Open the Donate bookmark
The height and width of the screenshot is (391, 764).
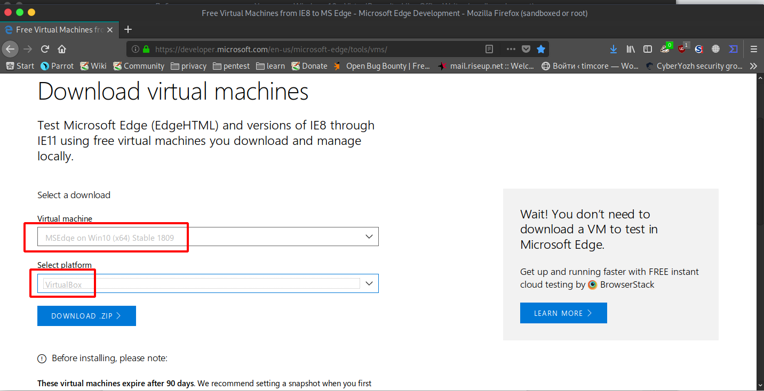click(x=309, y=66)
